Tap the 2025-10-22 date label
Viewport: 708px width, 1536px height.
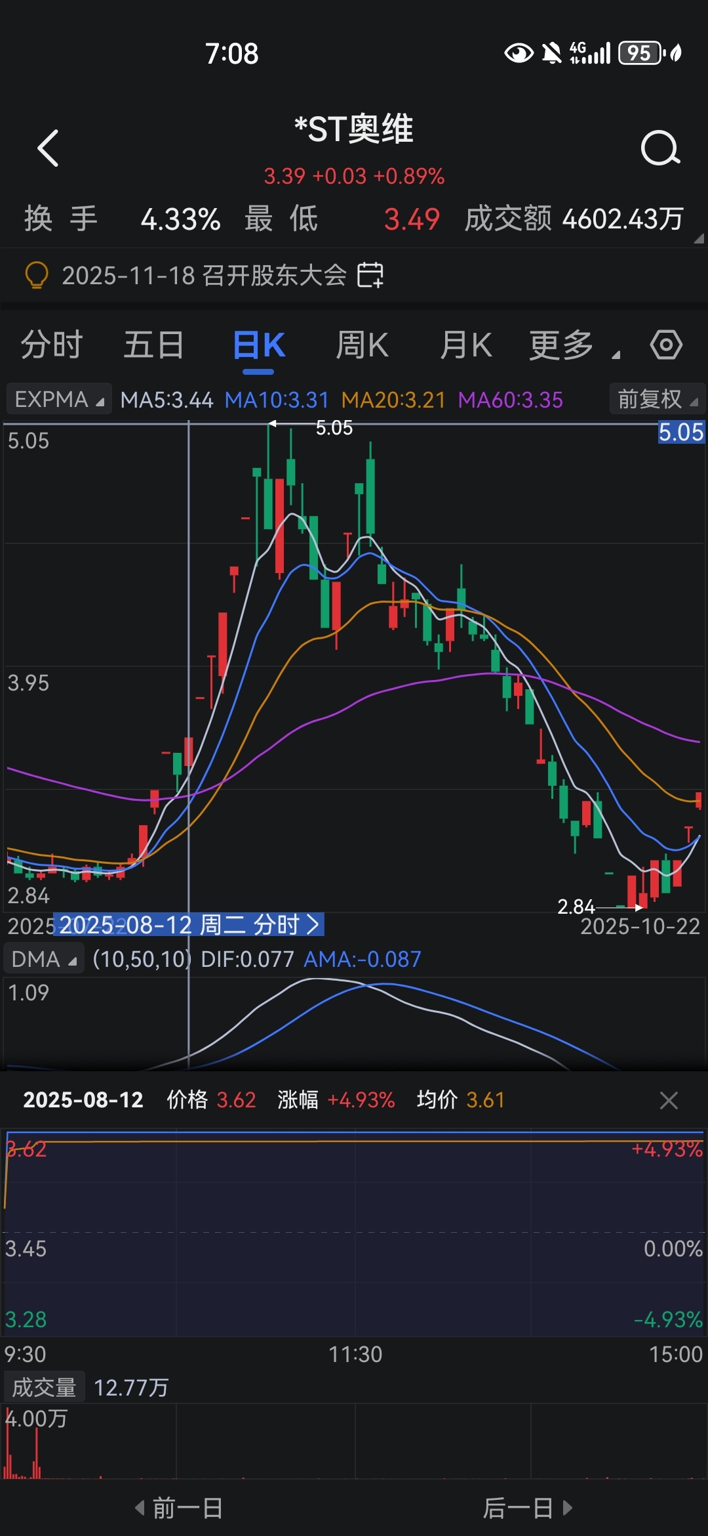click(x=640, y=926)
